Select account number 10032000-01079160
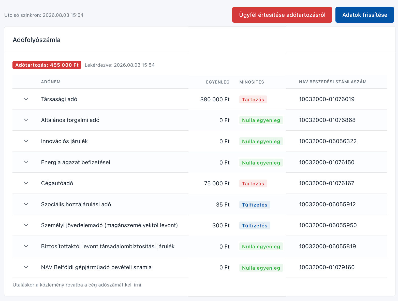Image resolution: width=398 pixels, height=301 pixels. pyautogui.click(x=327, y=267)
